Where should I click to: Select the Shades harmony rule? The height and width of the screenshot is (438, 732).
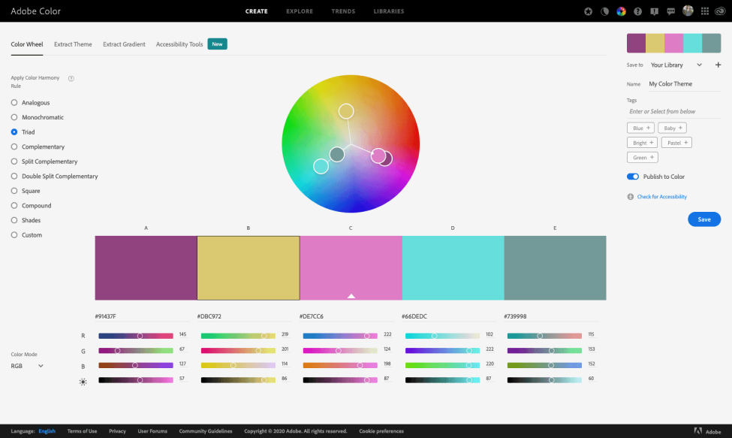tap(26, 220)
